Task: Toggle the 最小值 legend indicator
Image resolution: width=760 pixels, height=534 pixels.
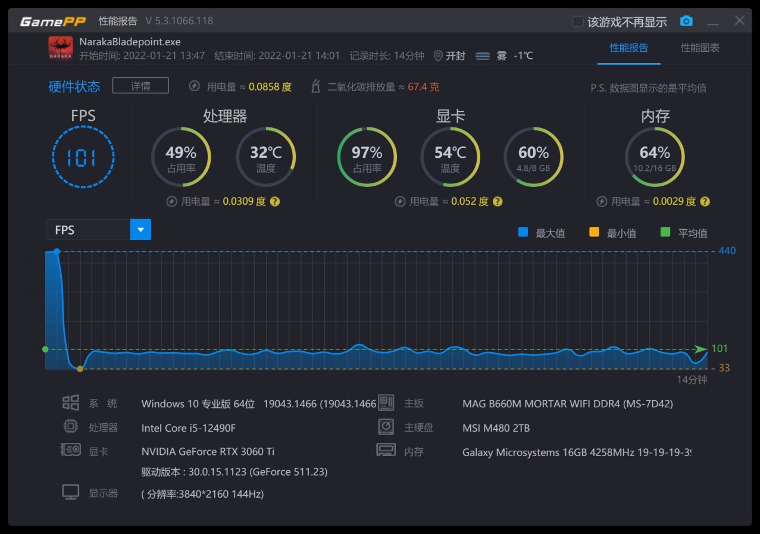Action: click(594, 232)
